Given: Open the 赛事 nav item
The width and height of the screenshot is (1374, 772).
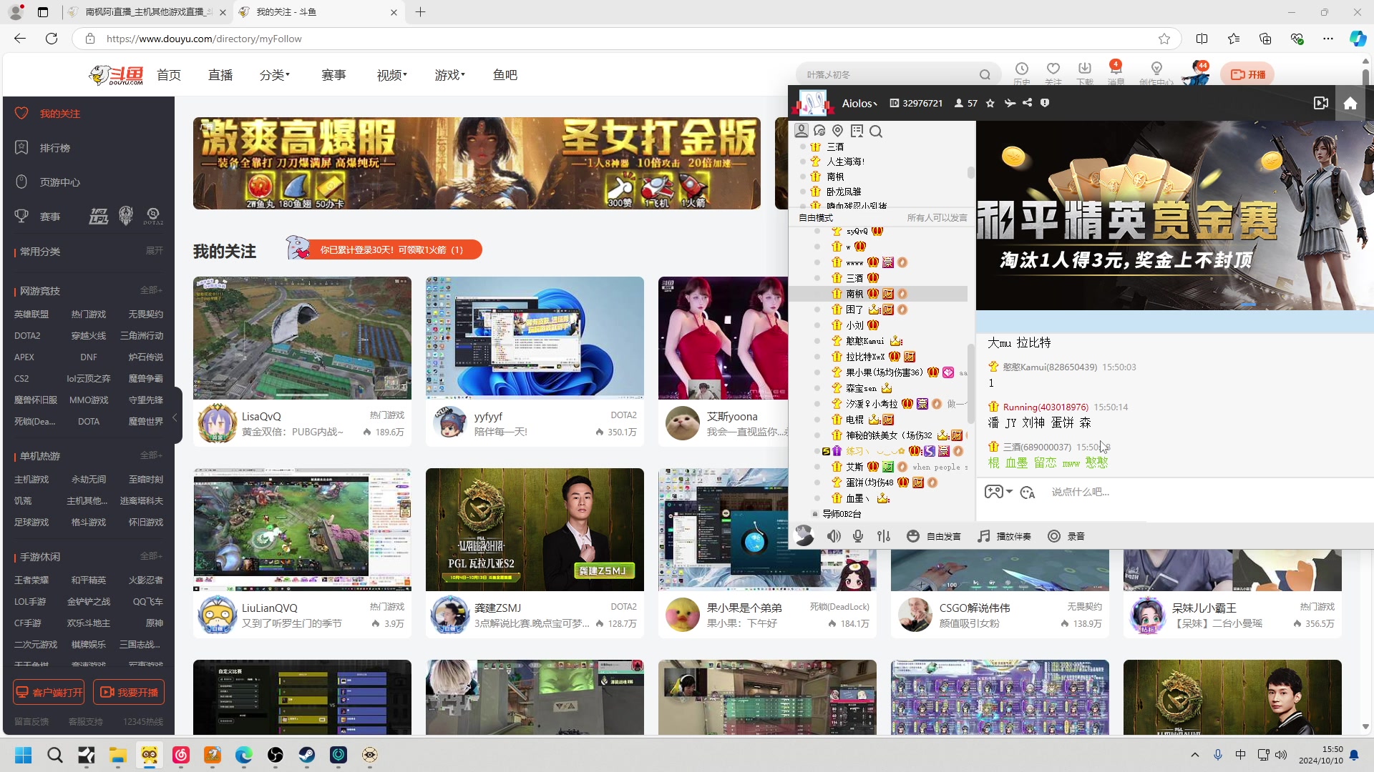Looking at the screenshot, I should (333, 75).
